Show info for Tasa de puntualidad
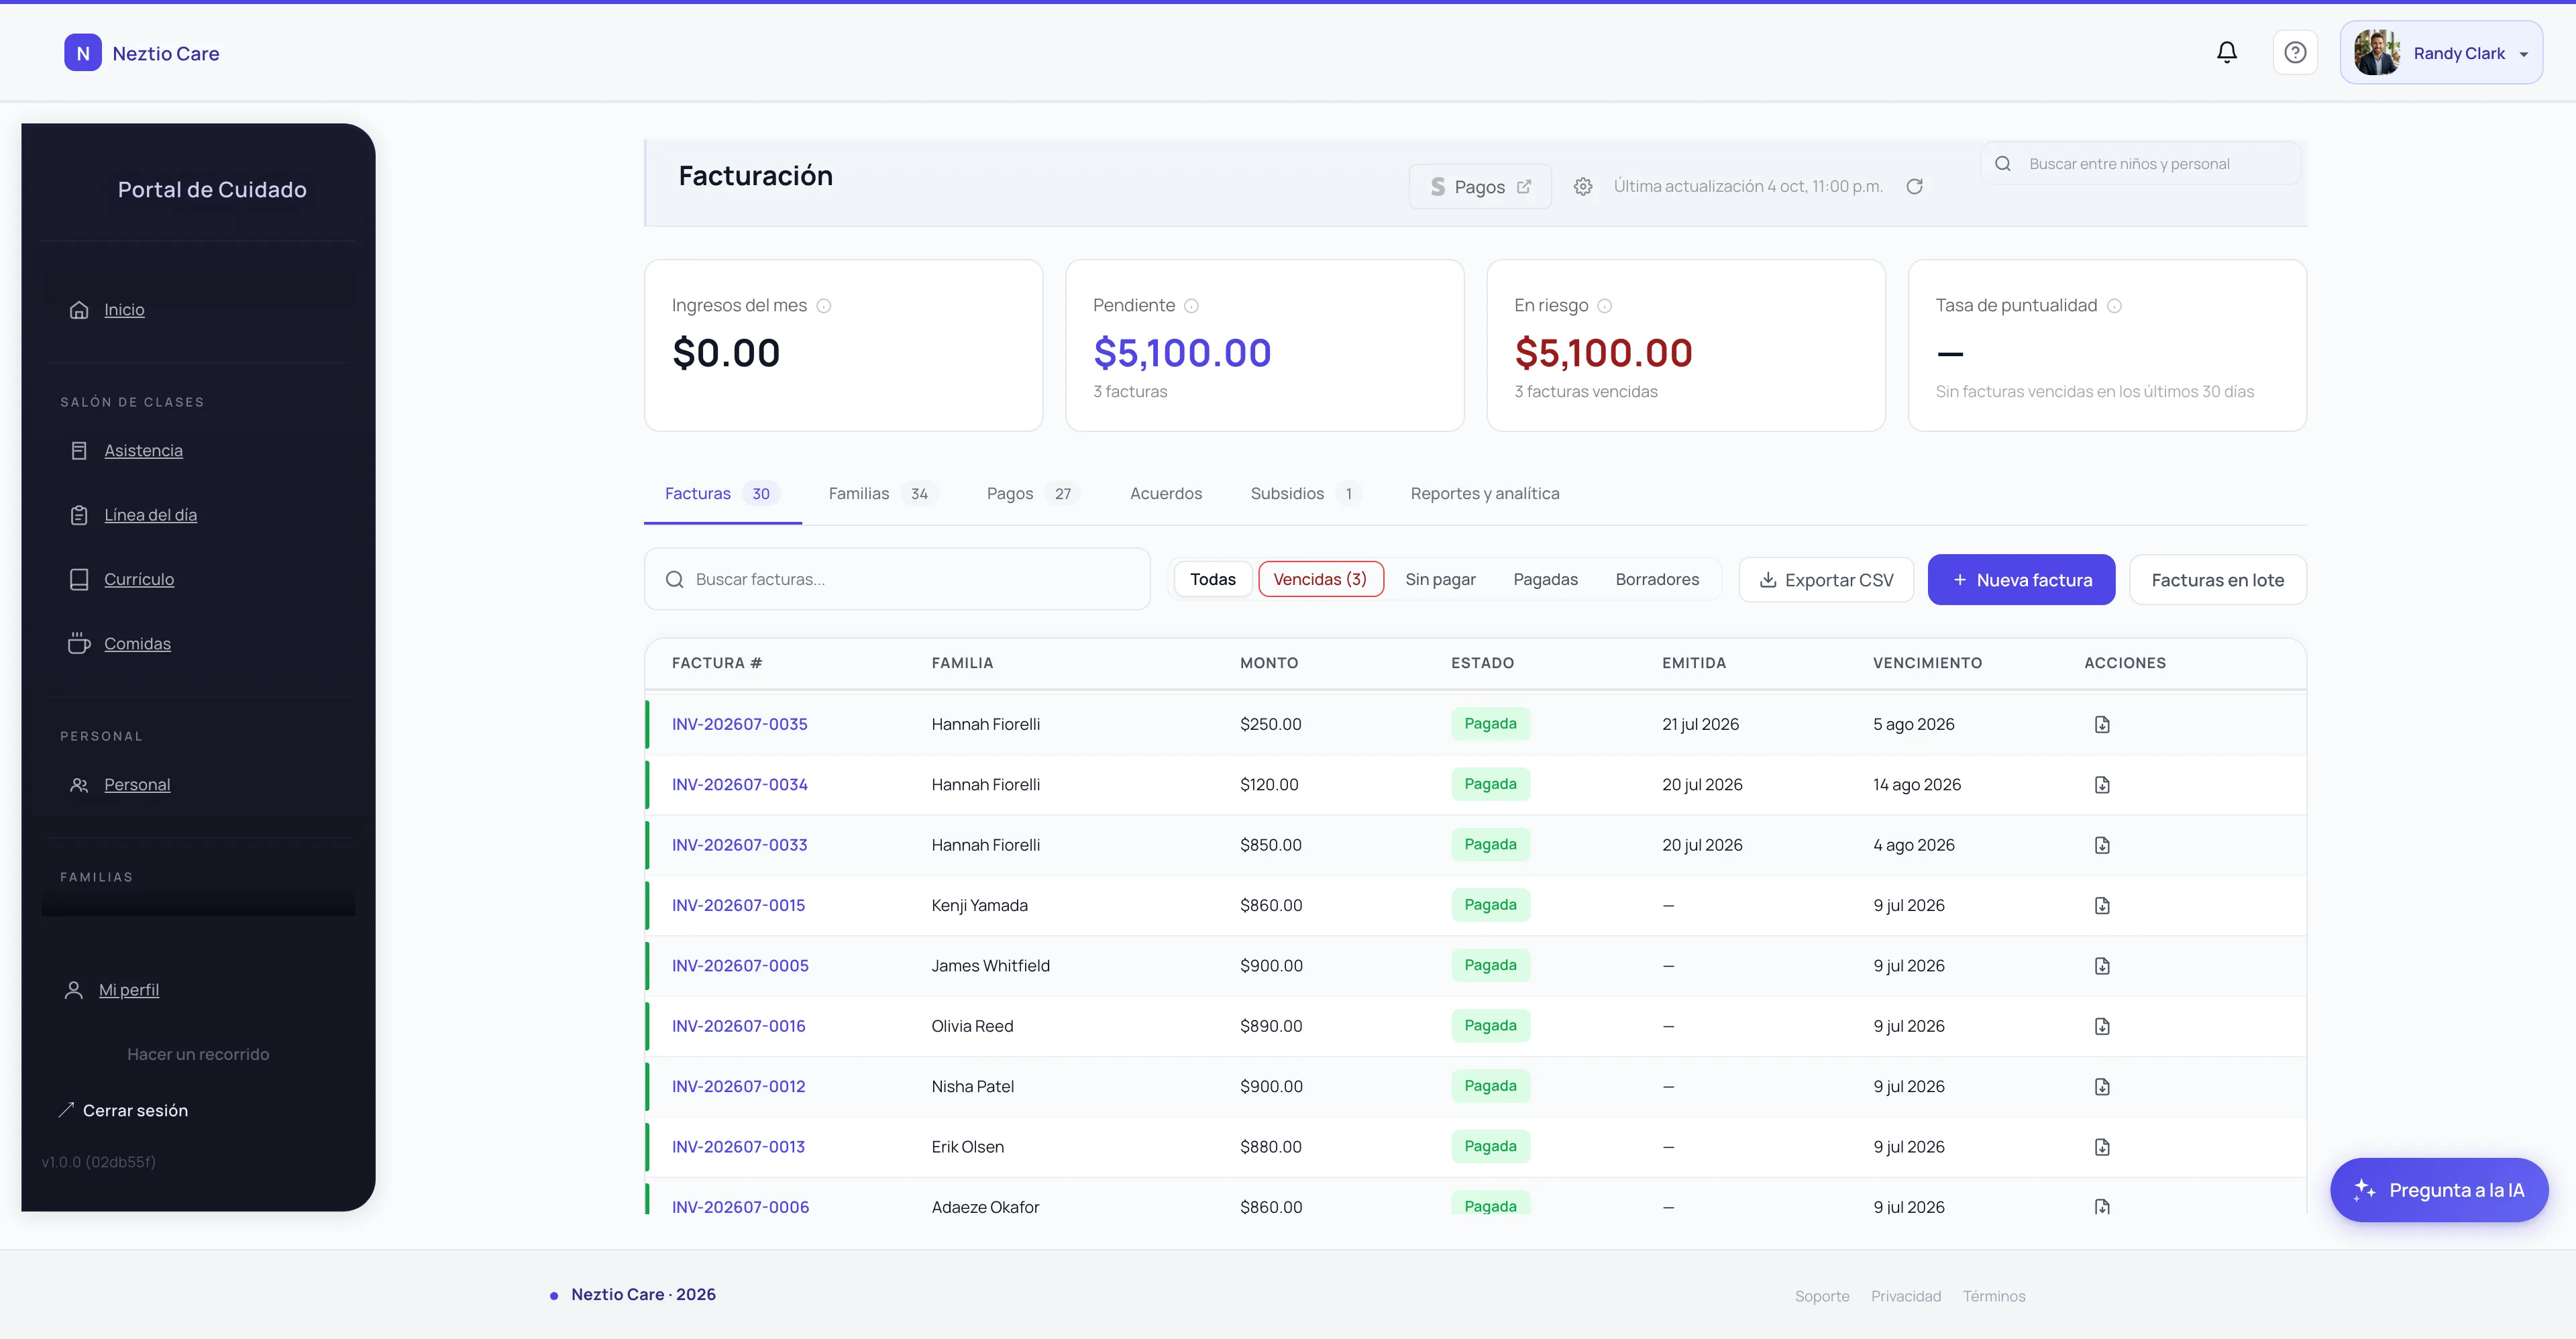 [x=2114, y=306]
